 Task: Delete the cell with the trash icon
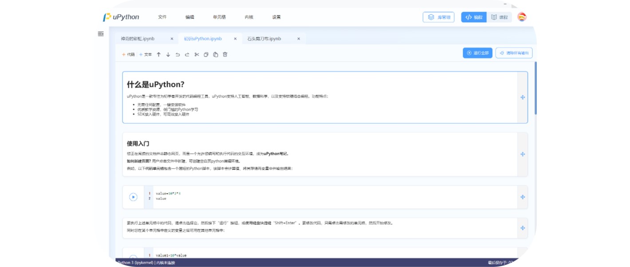coord(225,55)
